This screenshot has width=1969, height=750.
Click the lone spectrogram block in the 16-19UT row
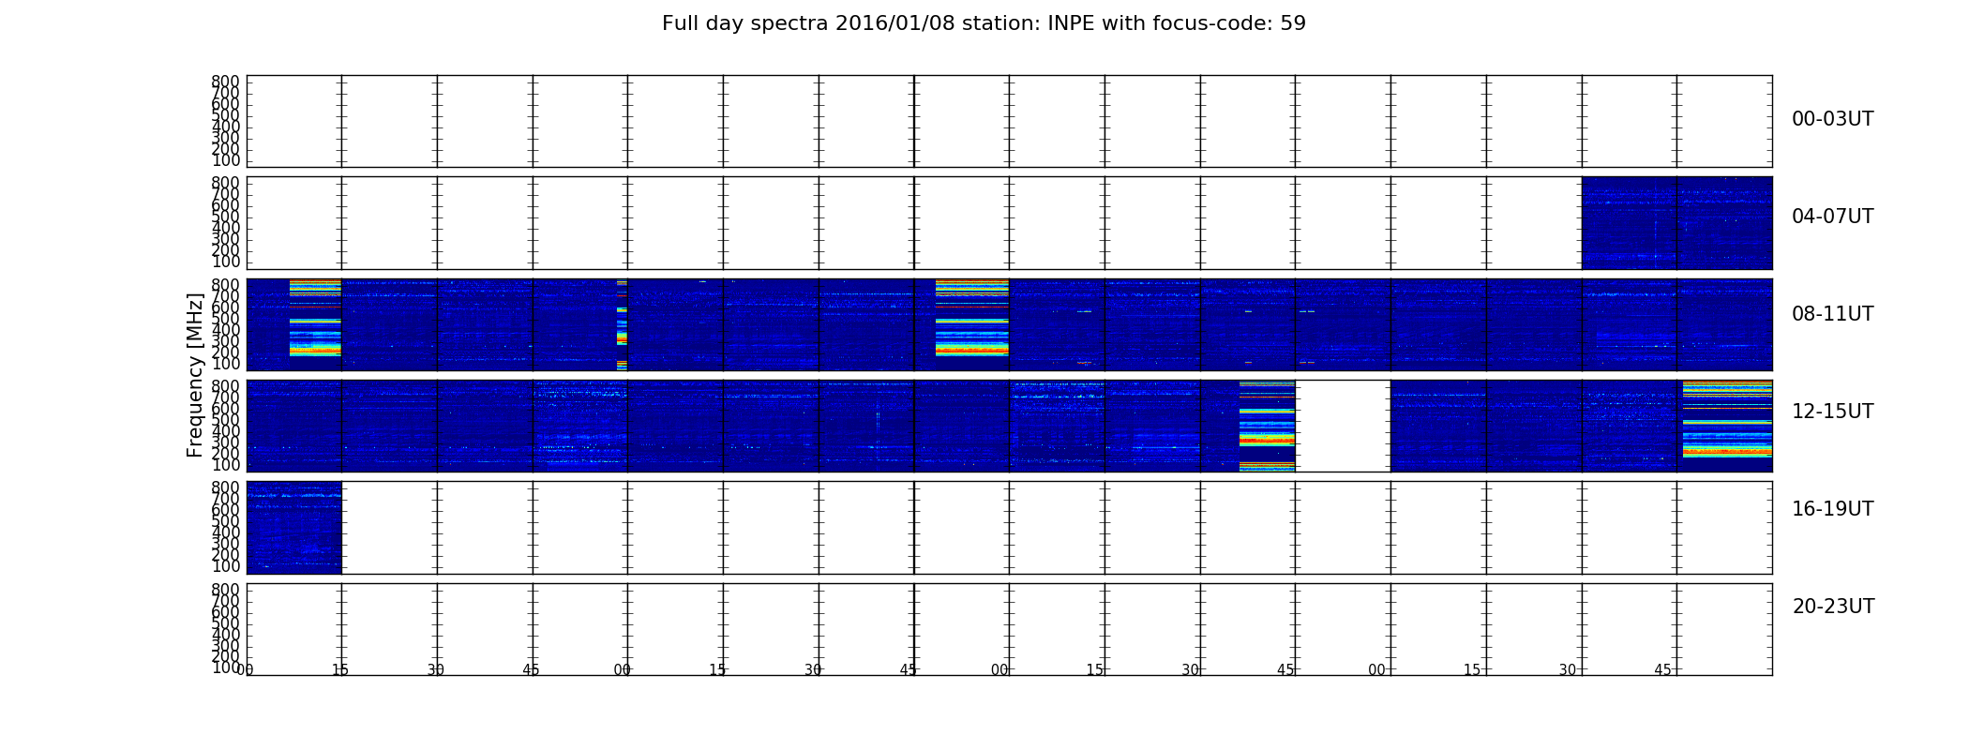pyautogui.click(x=293, y=527)
